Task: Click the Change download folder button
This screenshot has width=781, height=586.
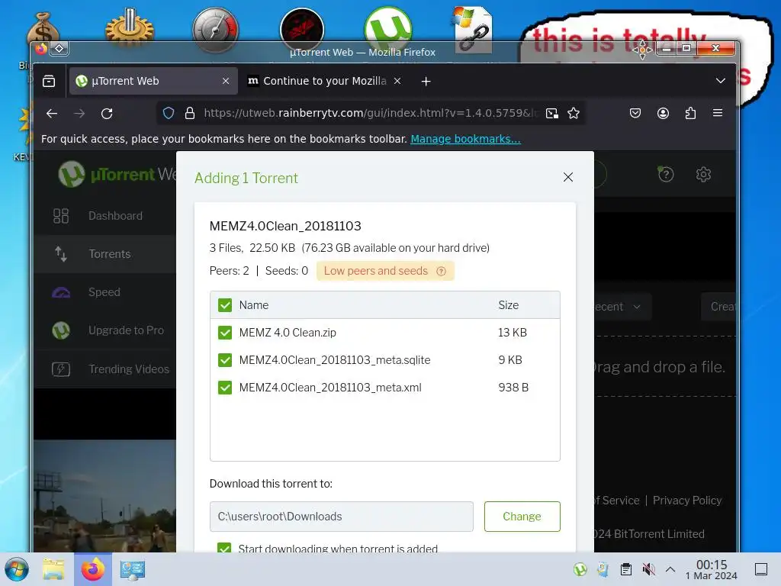Action: click(x=522, y=517)
